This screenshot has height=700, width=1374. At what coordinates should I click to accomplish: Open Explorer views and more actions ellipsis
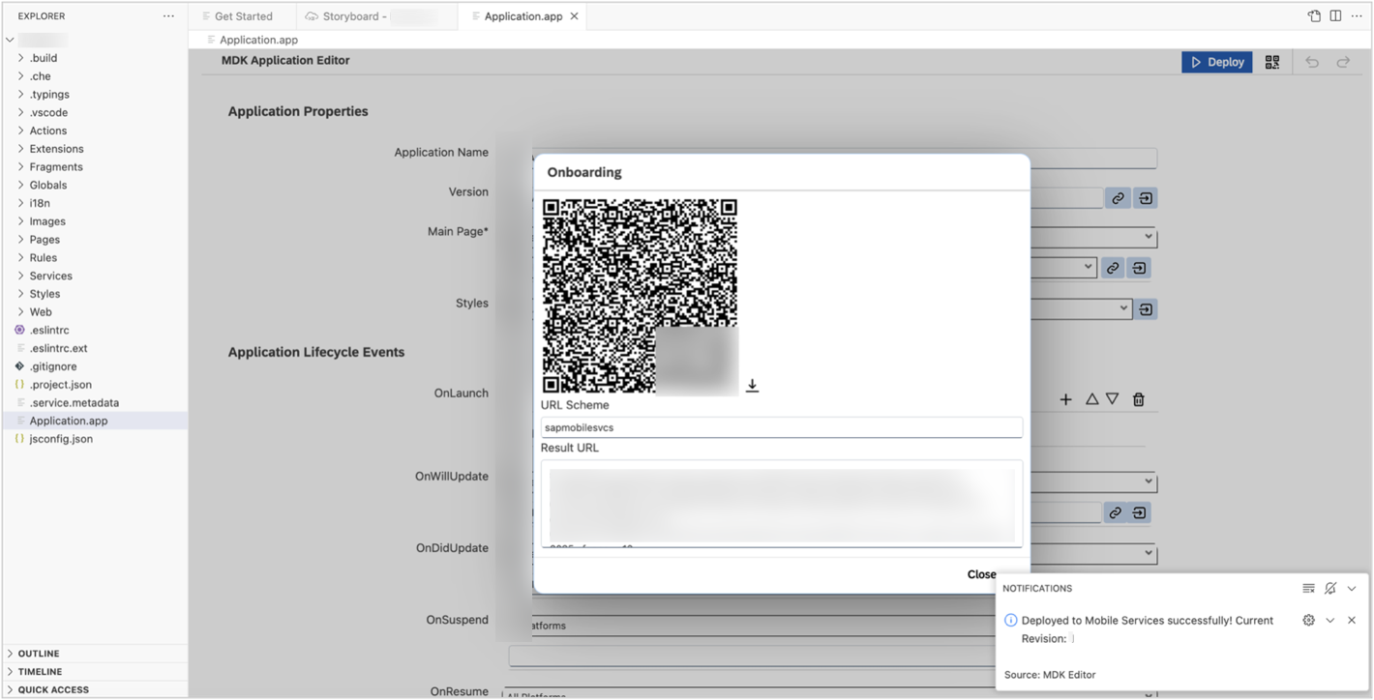pyautogui.click(x=168, y=16)
